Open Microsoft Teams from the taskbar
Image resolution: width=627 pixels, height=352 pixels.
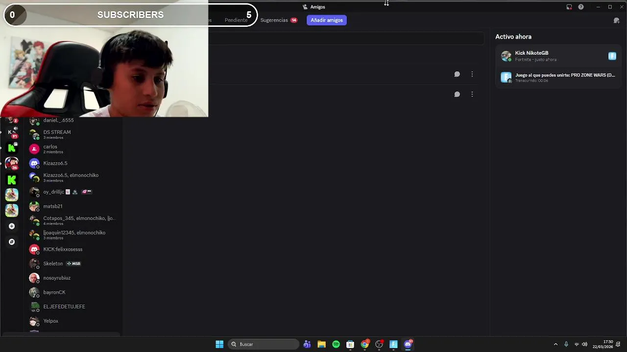pos(307,344)
